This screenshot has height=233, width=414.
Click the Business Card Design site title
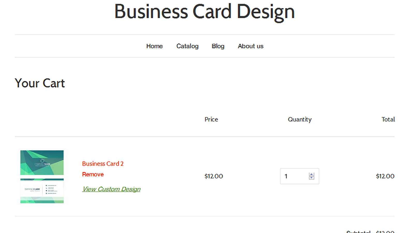[x=204, y=12]
